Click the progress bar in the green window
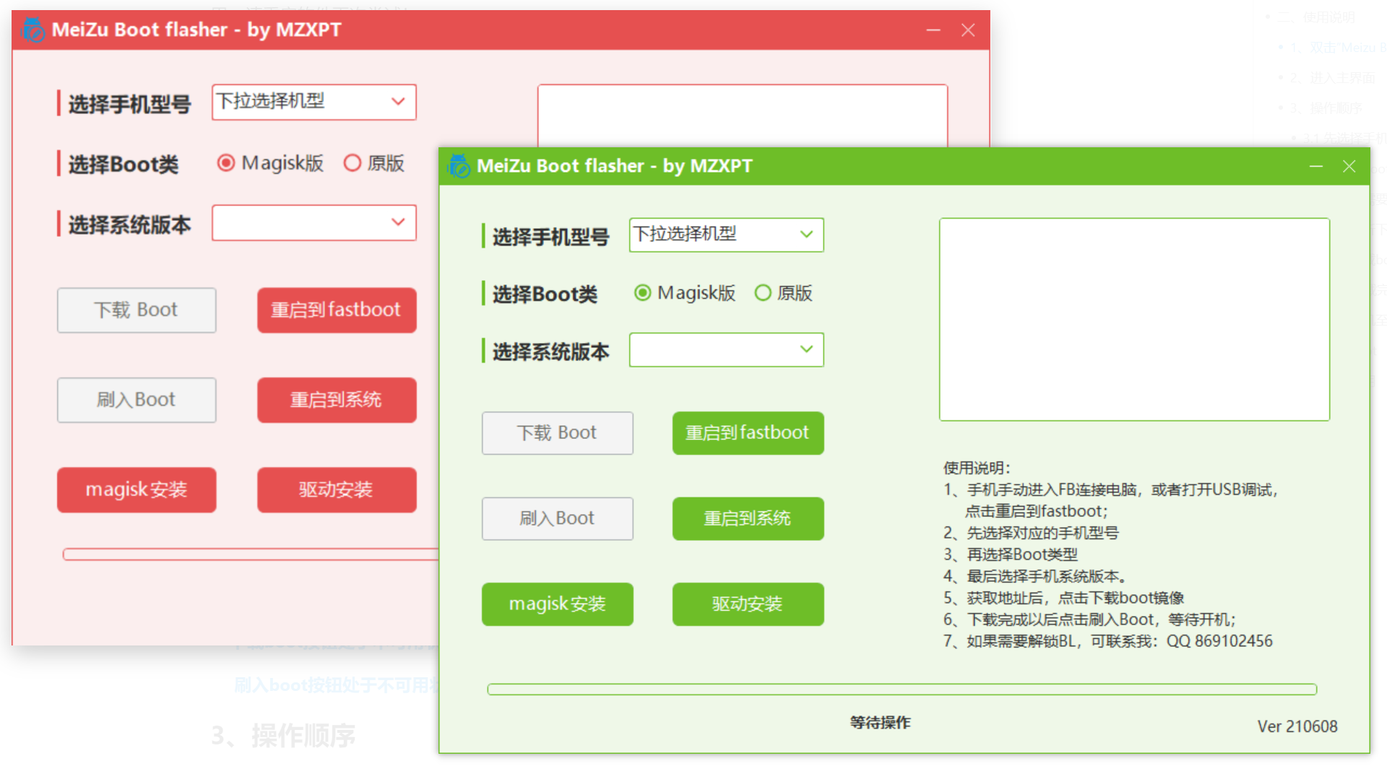1387x774 pixels. pyautogui.click(x=902, y=690)
